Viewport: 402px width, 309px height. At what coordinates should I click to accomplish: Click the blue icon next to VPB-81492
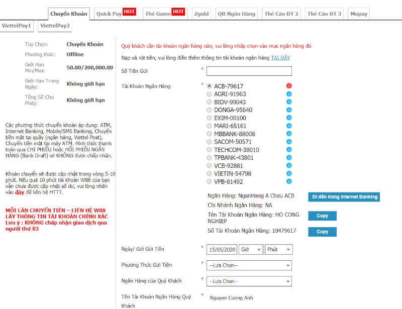[x=289, y=181]
